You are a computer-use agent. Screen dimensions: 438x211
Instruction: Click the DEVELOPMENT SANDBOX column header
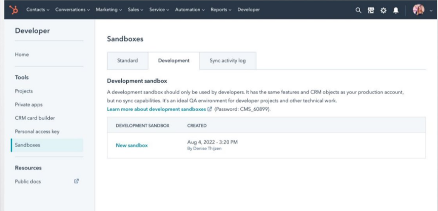(x=142, y=126)
